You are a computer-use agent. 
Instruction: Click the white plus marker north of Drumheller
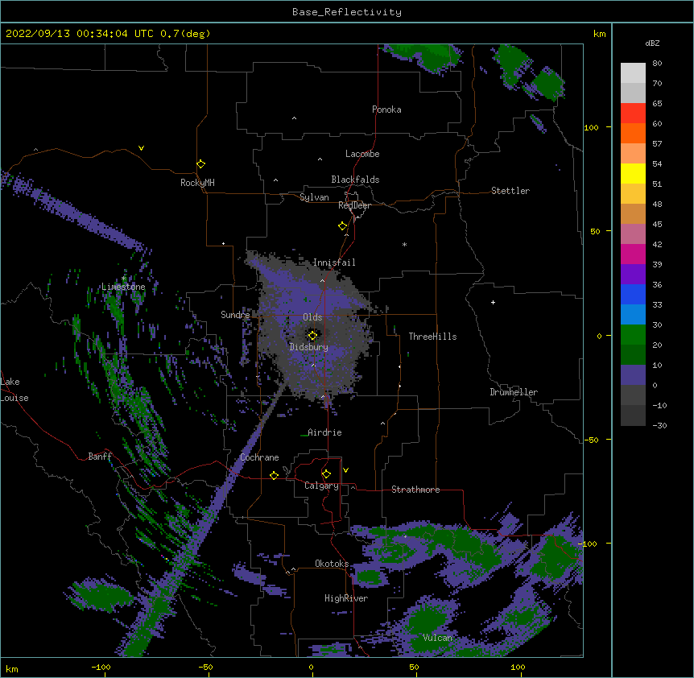click(x=493, y=302)
